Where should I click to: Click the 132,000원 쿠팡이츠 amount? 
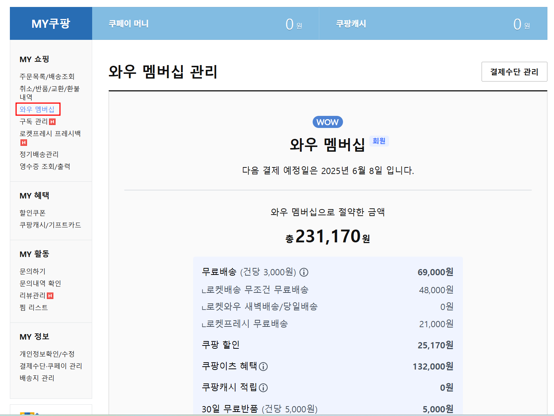point(433,367)
